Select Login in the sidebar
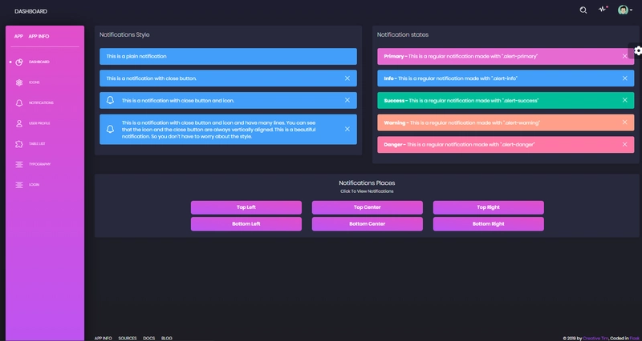This screenshot has width=642, height=341. coord(34,185)
